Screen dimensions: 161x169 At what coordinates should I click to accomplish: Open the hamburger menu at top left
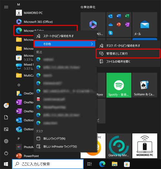tap(6, 7)
